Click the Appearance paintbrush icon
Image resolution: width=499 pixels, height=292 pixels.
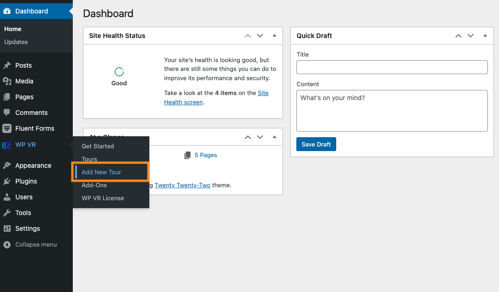(x=7, y=165)
